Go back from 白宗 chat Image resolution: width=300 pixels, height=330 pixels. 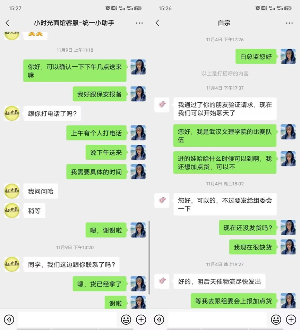pos(157,23)
